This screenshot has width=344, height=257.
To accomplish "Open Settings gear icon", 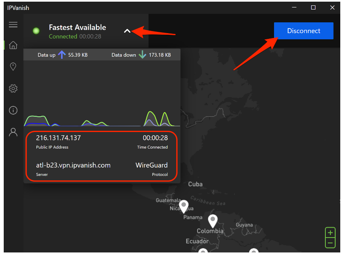I will tap(13, 89).
